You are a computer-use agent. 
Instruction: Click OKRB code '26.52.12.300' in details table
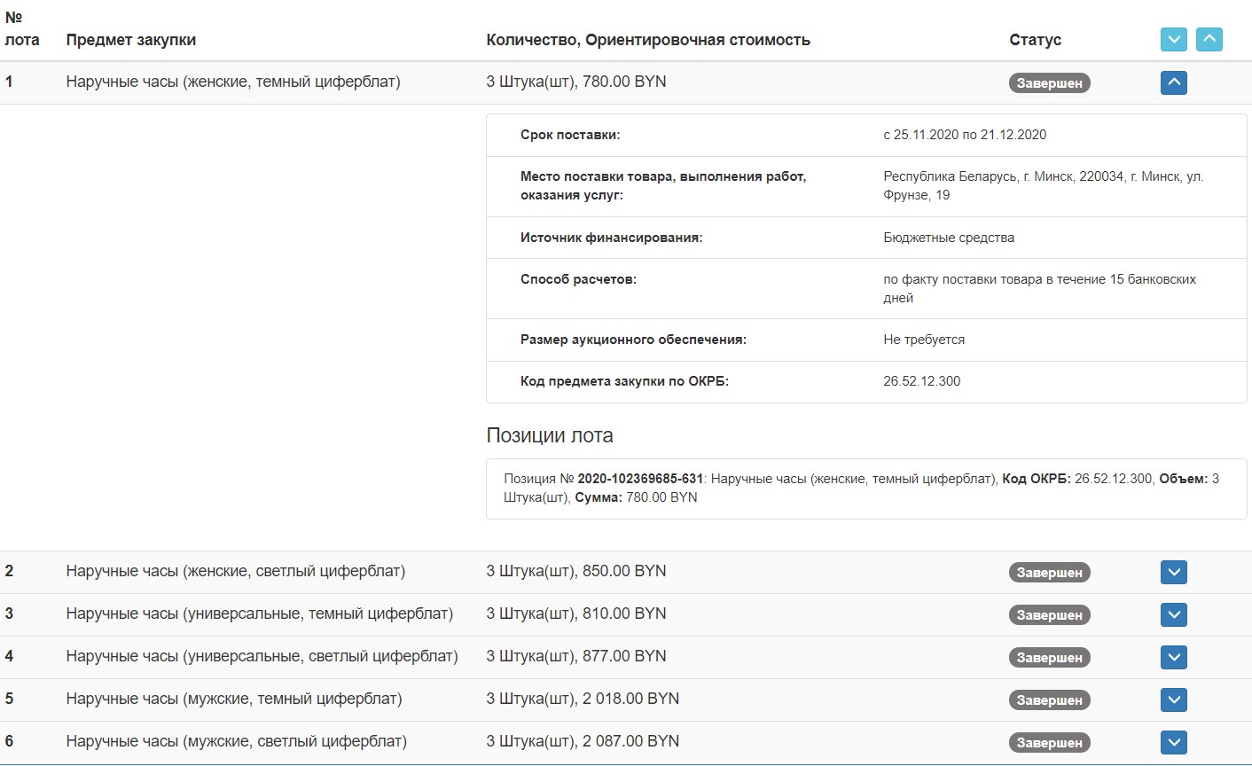922,381
